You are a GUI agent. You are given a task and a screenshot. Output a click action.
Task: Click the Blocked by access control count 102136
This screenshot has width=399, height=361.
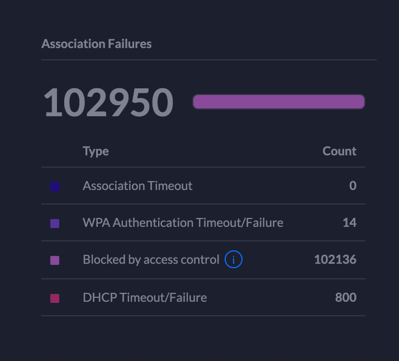click(x=335, y=260)
